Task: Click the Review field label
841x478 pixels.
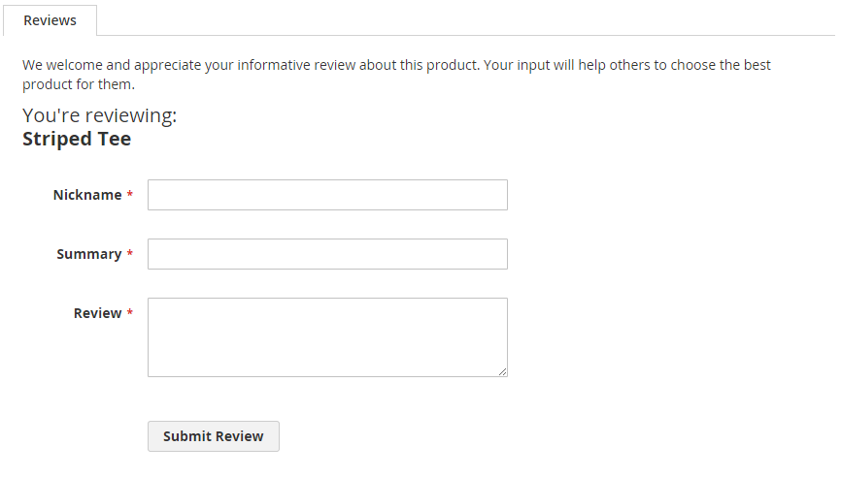Action: click(x=97, y=313)
